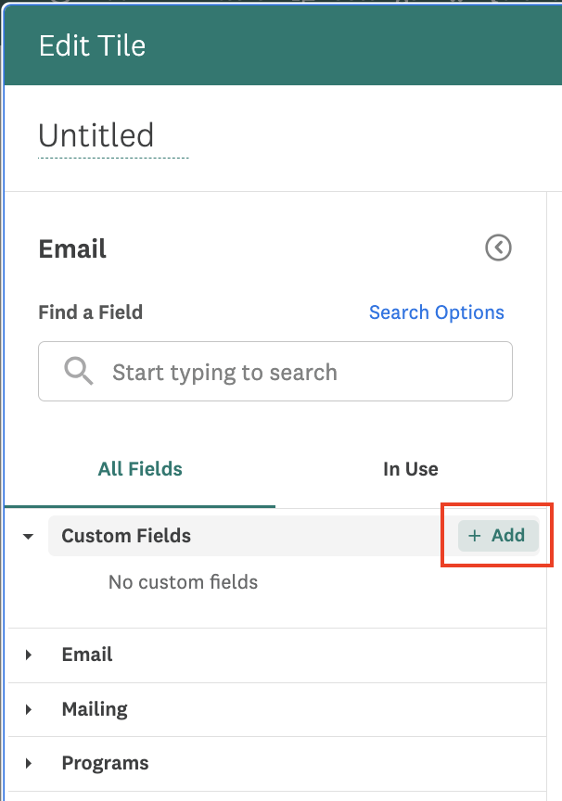
Task: Expand the Email category triangle
Action: [x=29, y=655]
